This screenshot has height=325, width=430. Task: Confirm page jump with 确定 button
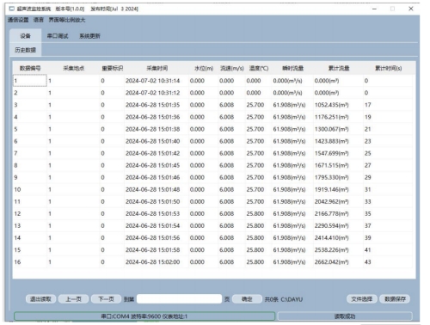click(247, 299)
